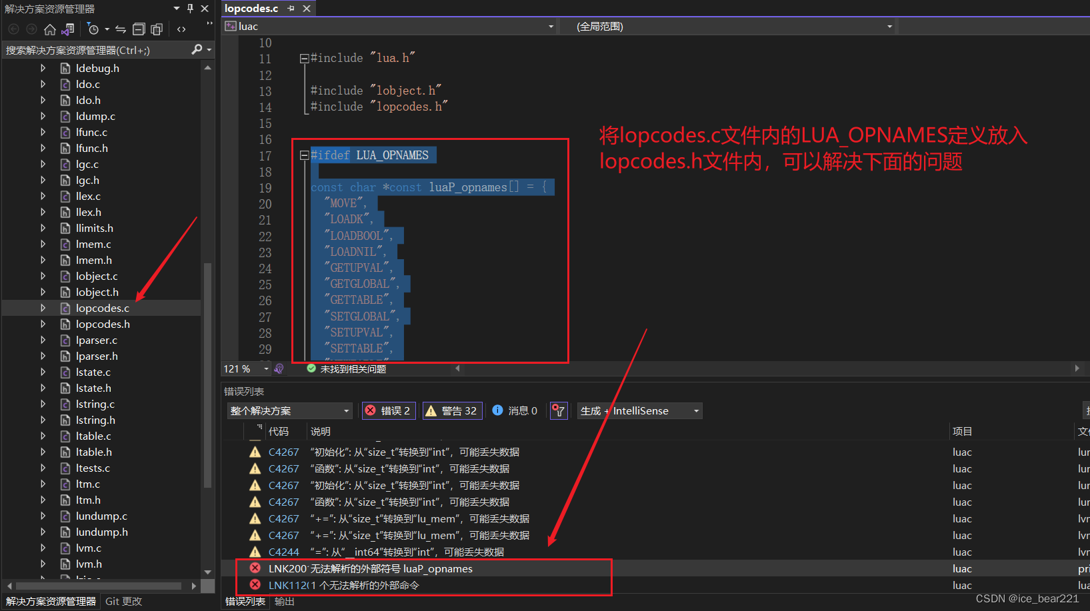The width and height of the screenshot is (1090, 611).
Task: Click the ldo.c file icon
Action: coord(65,85)
